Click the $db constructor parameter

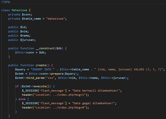(x=60, y=48)
